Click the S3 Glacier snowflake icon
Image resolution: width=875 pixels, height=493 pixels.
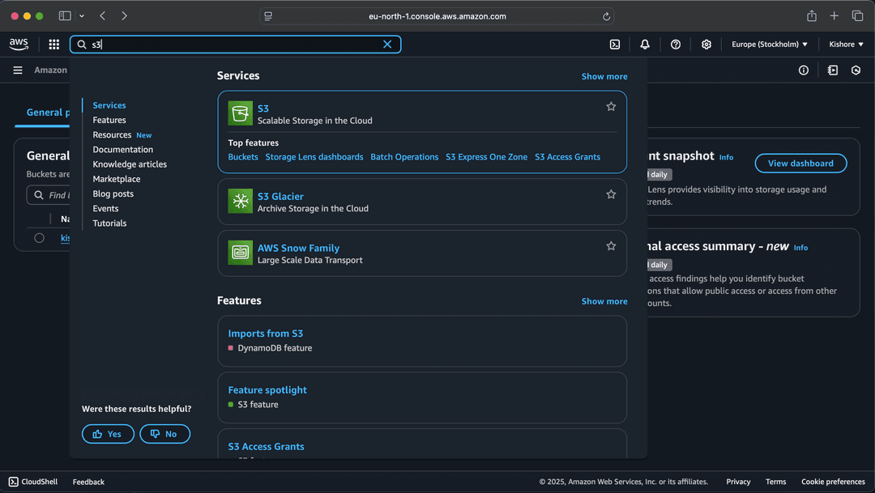[241, 202]
